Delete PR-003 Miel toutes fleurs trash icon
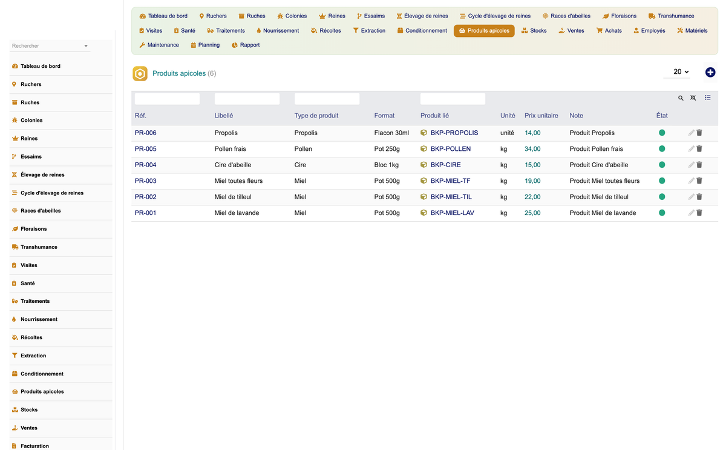This screenshot has height=450, width=726. (x=699, y=181)
